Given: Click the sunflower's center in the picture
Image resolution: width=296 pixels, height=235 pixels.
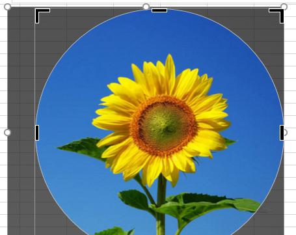Looking at the screenshot, I should click(163, 126).
